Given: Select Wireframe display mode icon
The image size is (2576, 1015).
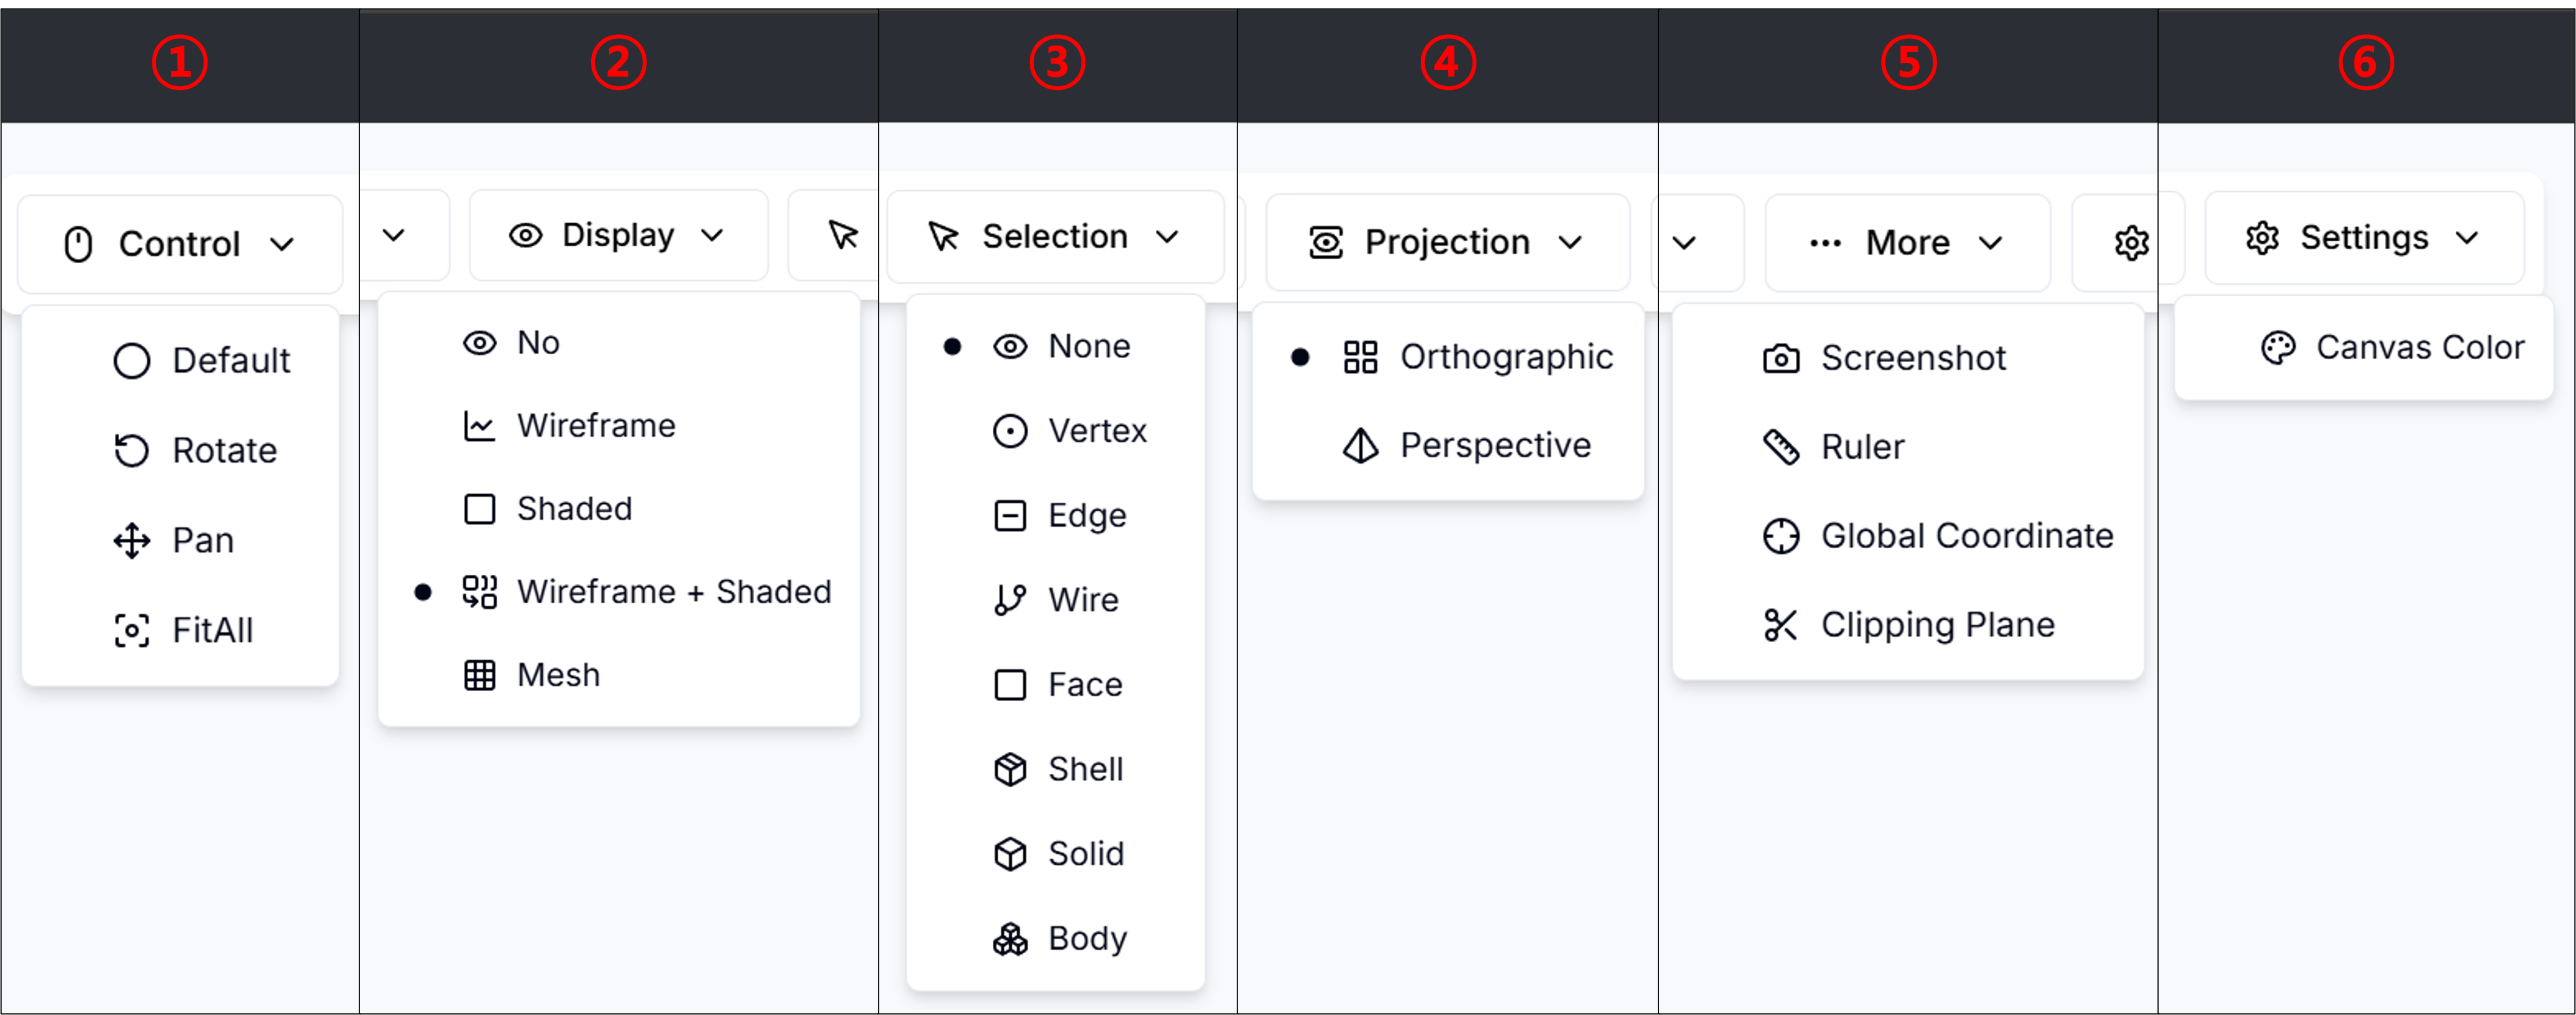Looking at the screenshot, I should click(480, 425).
